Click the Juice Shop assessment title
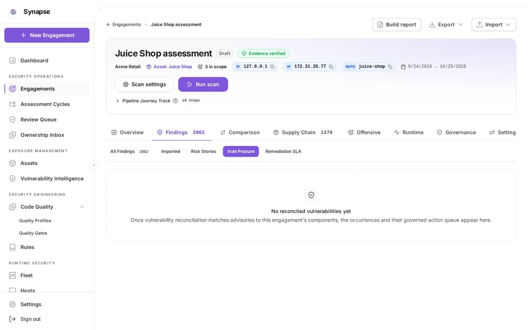The width and height of the screenshot is (528, 330). click(x=164, y=53)
